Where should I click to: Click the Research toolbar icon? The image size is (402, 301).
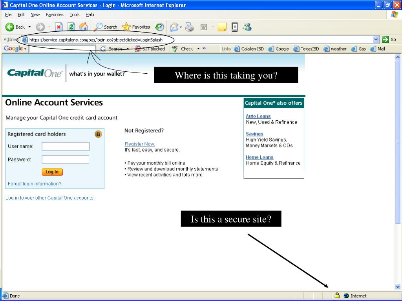235,27
